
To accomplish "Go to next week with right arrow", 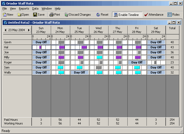I will point(29,30).
